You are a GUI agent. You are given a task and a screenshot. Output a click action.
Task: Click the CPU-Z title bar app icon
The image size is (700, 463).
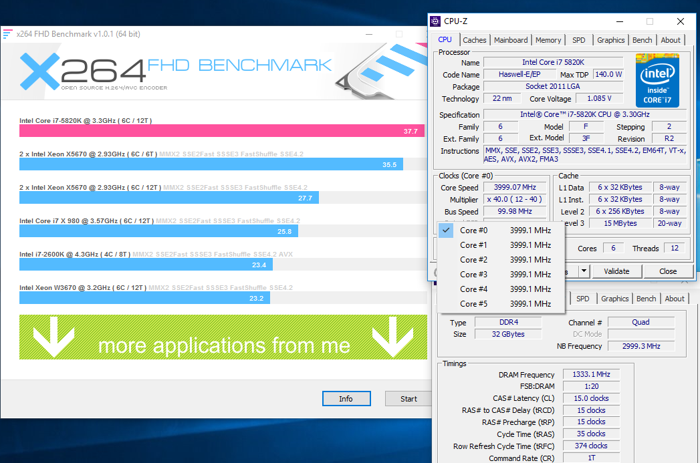coord(435,21)
